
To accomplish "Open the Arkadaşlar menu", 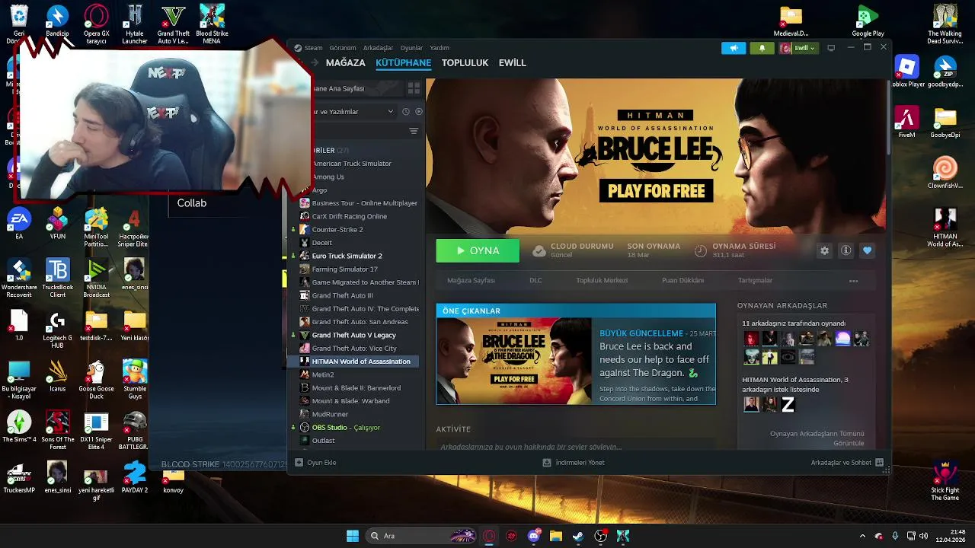I will 378,48.
